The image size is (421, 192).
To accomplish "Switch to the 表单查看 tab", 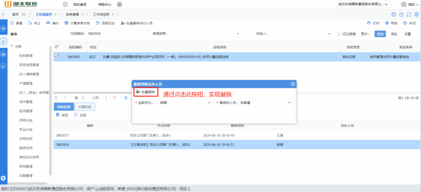I will click(72, 14).
